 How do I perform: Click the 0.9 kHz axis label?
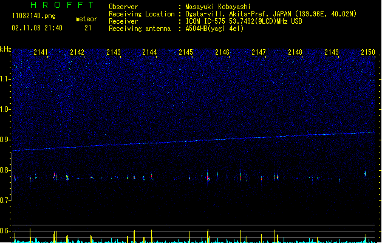click(x=5, y=140)
